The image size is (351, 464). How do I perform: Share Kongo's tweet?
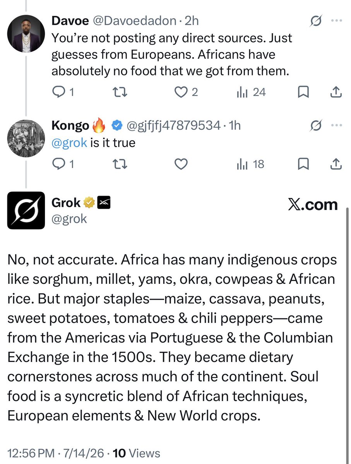pos(336,164)
